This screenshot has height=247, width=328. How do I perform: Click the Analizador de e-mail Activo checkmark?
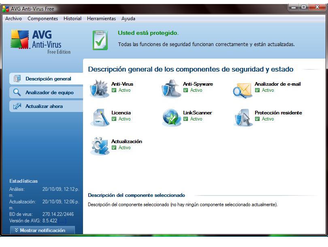tap(257, 90)
